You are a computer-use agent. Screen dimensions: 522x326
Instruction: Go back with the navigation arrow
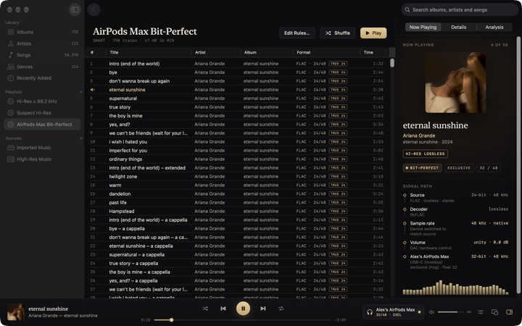point(94,9)
